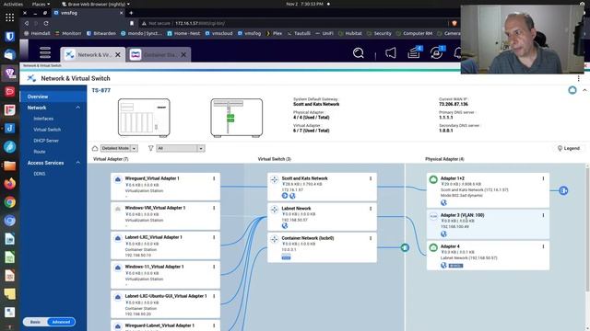This screenshot has height=331, width=590.
Task: Click the gateway icon right of Adapter 1+2
Action: [x=563, y=190]
